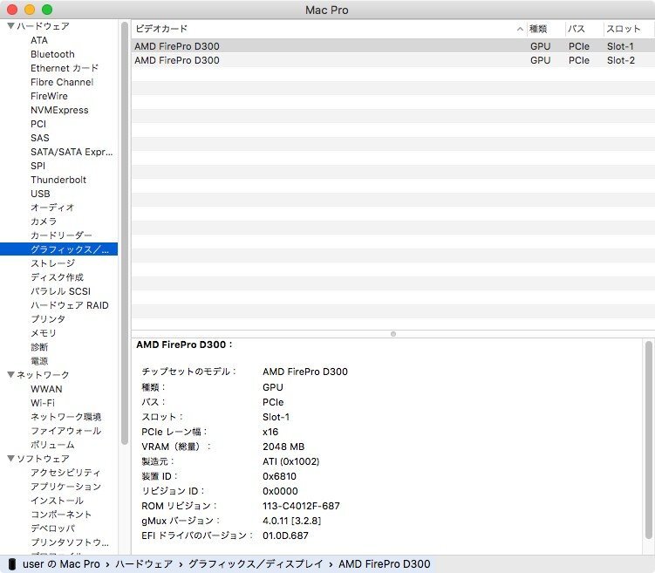
Task: Open メモリ in the sidebar
Action: pyautogui.click(x=44, y=333)
